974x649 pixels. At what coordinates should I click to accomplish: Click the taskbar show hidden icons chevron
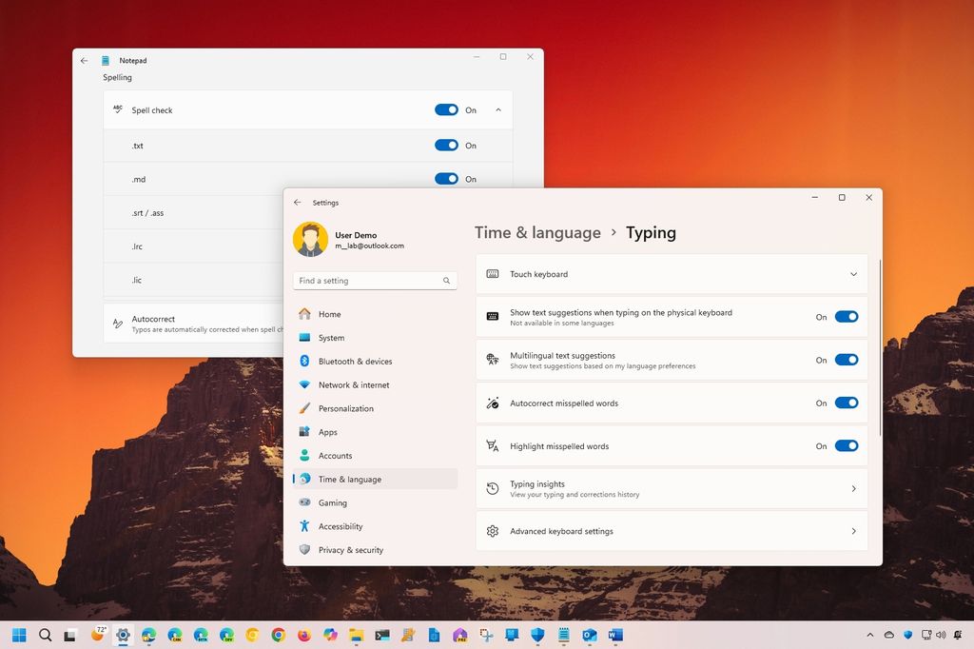[869, 634]
